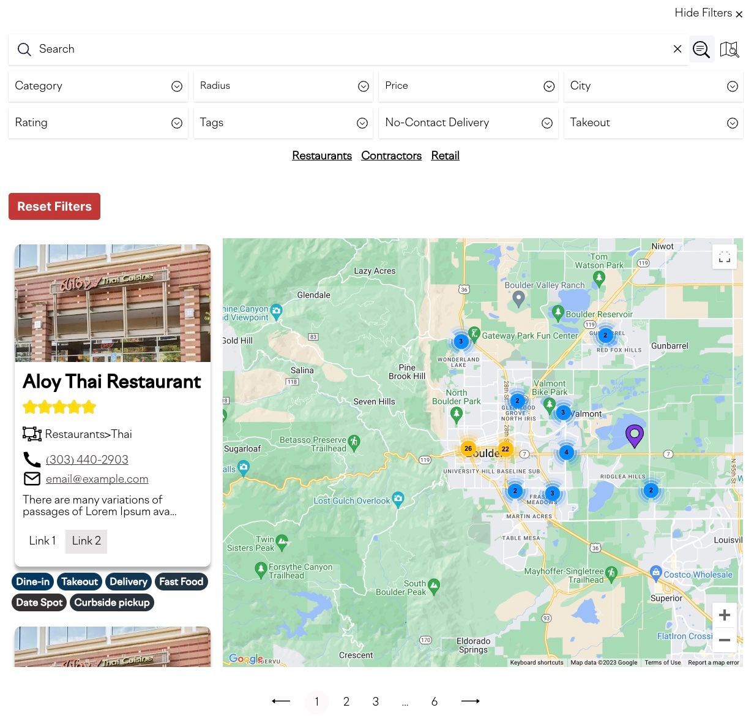Viewport: 754px width, 724px height.
Task: Open Link 2 on Aloy Thai card
Action: click(x=86, y=541)
